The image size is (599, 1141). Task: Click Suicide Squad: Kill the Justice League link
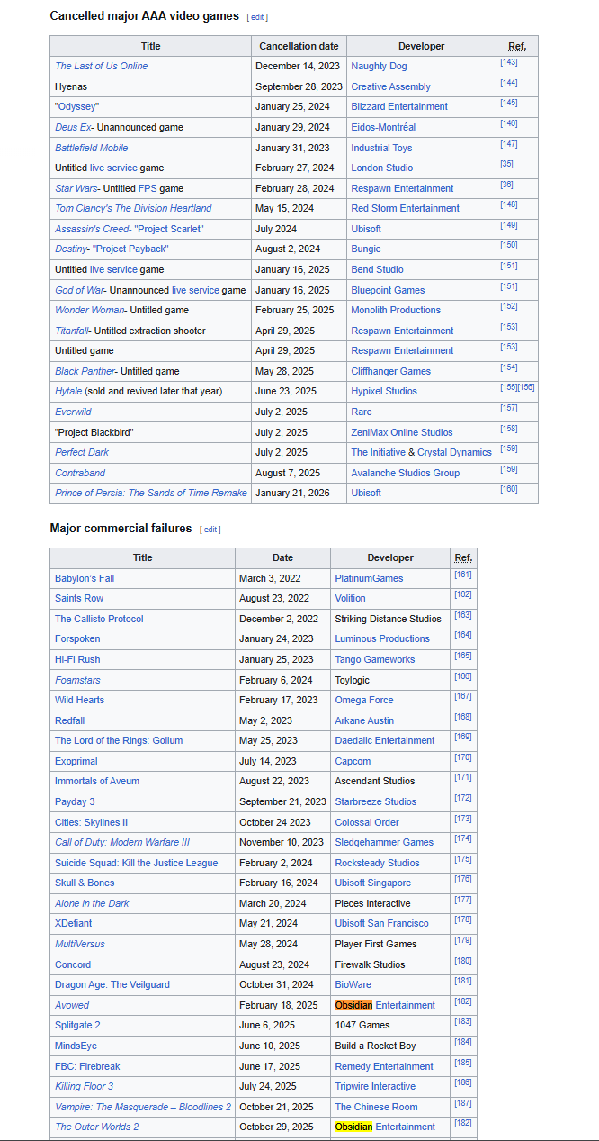pyautogui.click(x=136, y=863)
